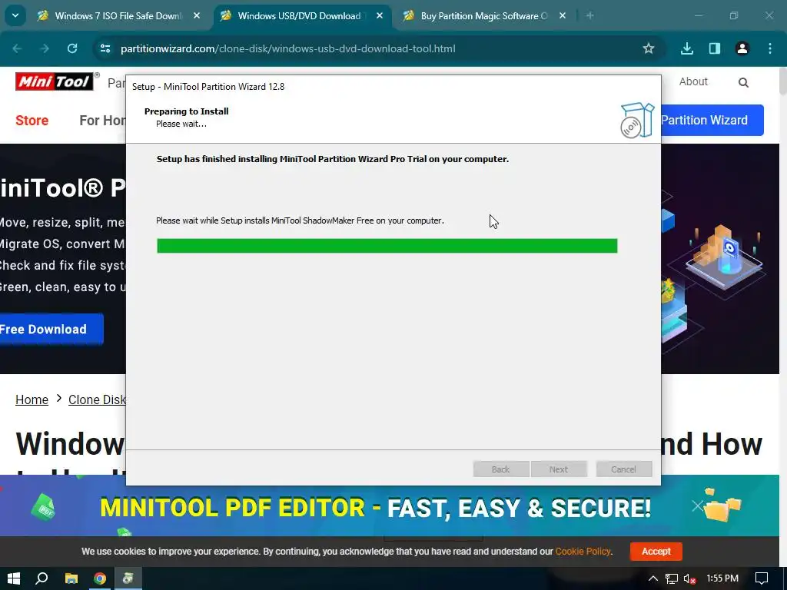Bookmark this page with star icon
The image size is (787, 590).
click(x=649, y=48)
